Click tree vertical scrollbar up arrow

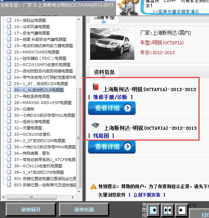click(79, 19)
